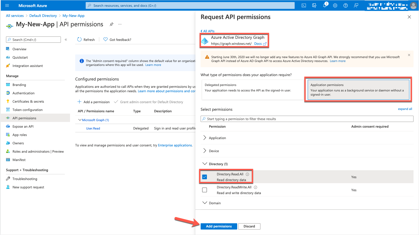419x235 pixels.
Task: Expand the Device permission group
Action: coord(205,151)
